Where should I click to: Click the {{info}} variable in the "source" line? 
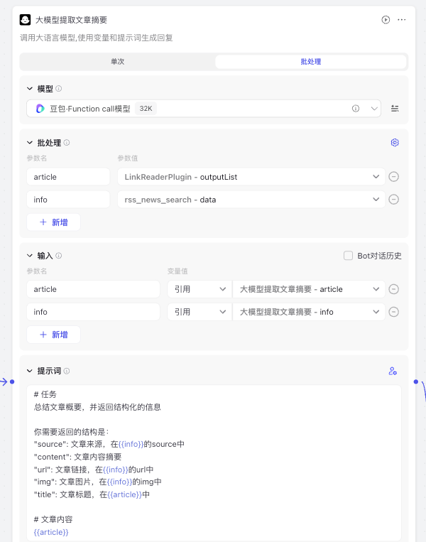(131, 444)
